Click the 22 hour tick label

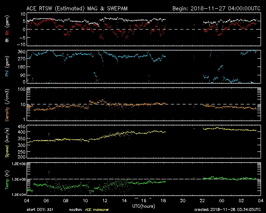[x=202, y=201]
